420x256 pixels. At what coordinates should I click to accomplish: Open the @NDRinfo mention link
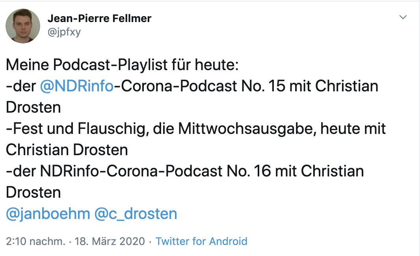pos(77,86)
